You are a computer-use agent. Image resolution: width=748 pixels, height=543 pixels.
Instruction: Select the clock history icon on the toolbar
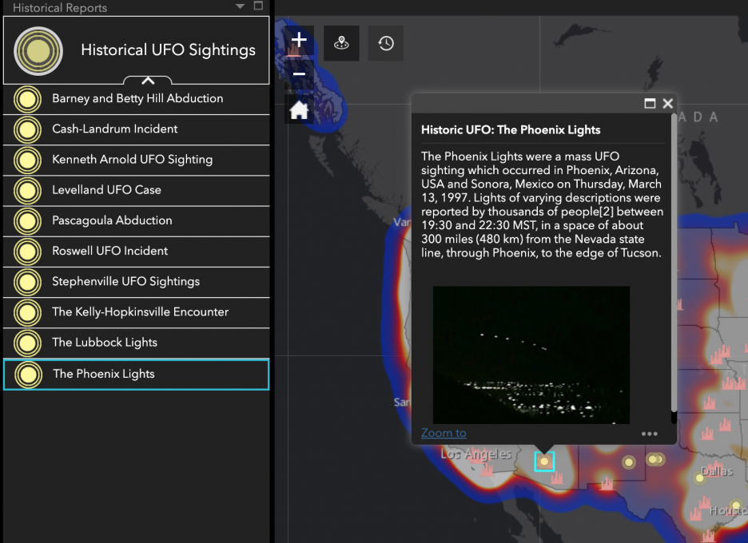[x=386, y=43]
